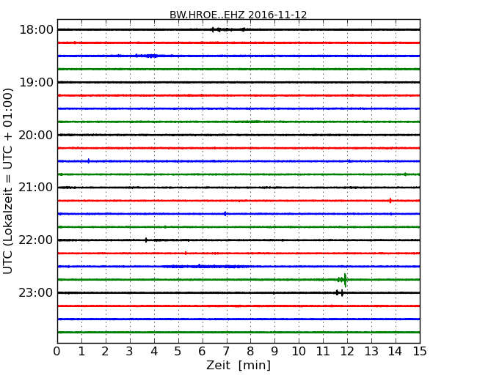Click x-axis tick label 6

click(203, 352)
